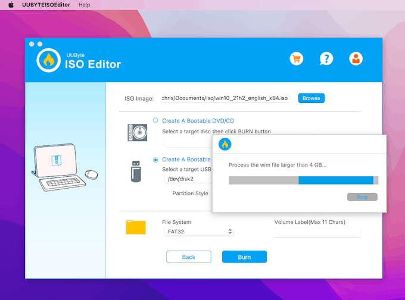Viewport: 405px width, 300px height.
Task: Click the DVD/CD drive icon
Action: 138,133
